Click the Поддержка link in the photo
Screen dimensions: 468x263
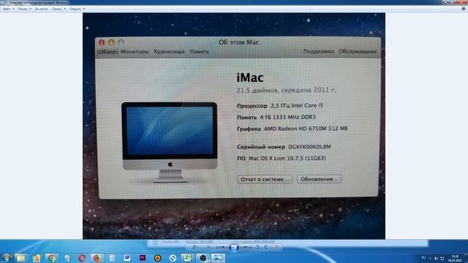coord(319,51)
